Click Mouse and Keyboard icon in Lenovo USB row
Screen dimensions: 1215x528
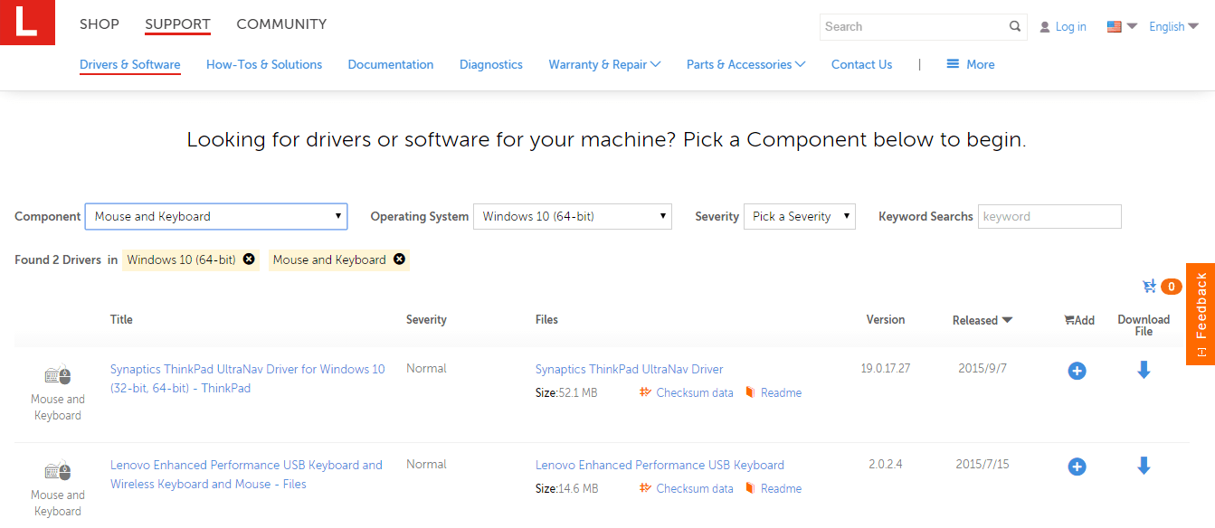point(58,471)
